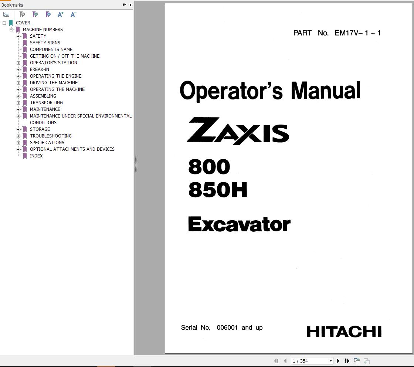Image resolution: width=414 pixels, height=367 pixels.
Task: Open the SAFETY bookmark
Action: [x=38, y=36]
